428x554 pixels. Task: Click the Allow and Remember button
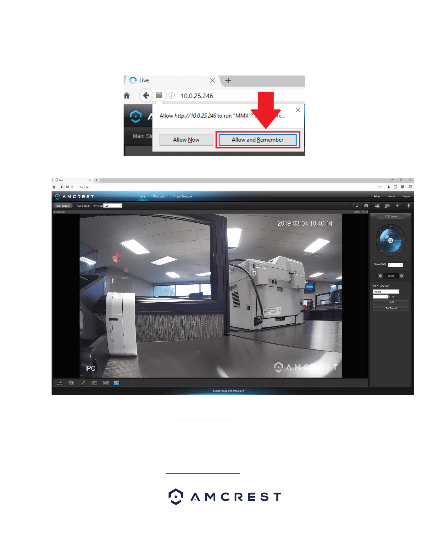pyautogui.click(x=258, y=140)
